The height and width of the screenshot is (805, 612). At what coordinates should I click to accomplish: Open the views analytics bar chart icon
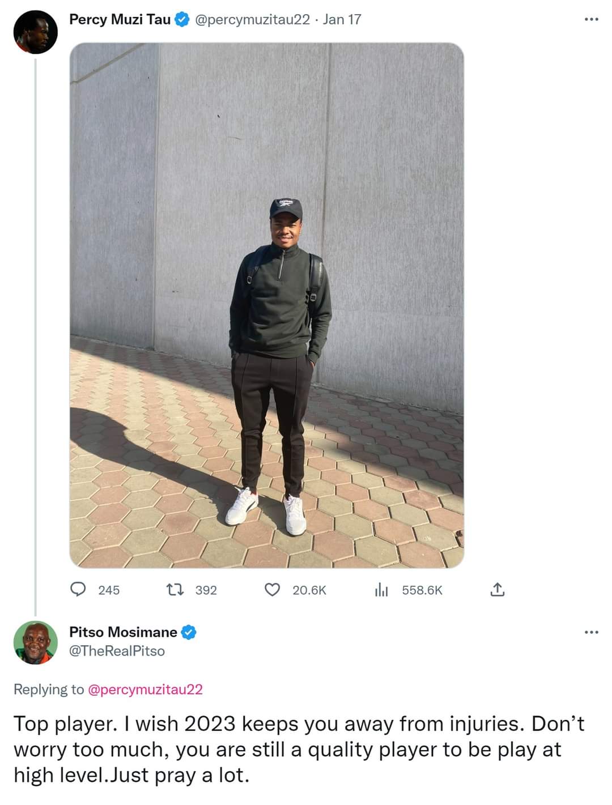point(381,590)
